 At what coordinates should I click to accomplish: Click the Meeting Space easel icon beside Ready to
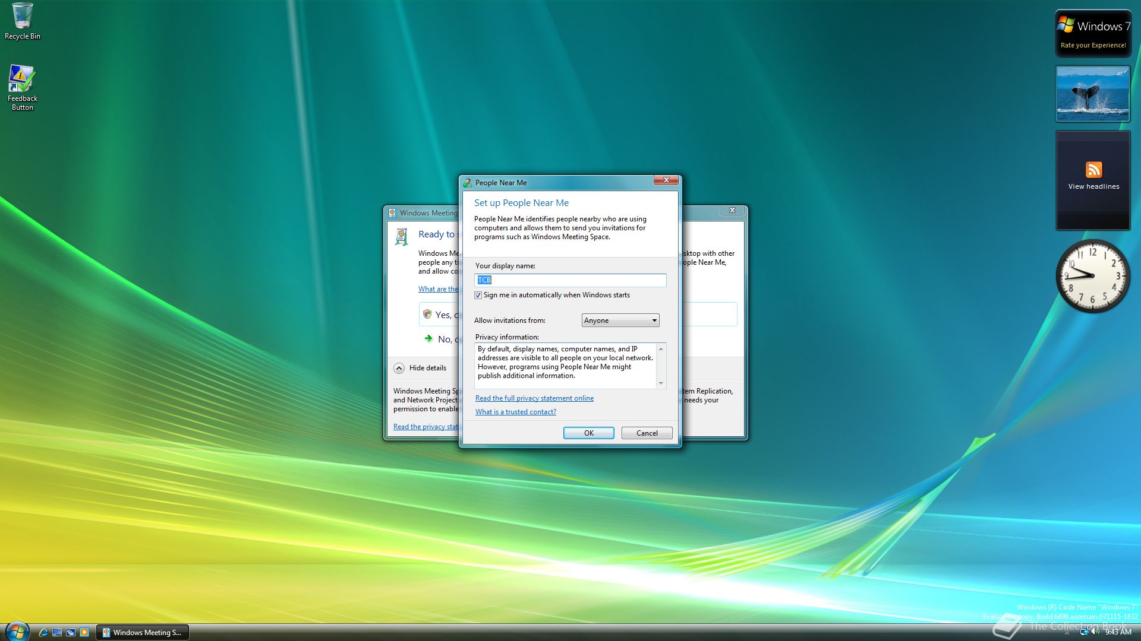[x=402, y=237]
